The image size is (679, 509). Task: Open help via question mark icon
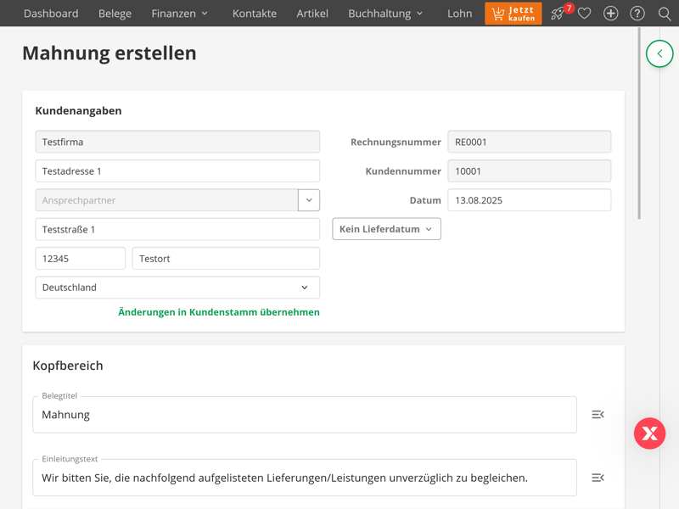coord(637,14)
